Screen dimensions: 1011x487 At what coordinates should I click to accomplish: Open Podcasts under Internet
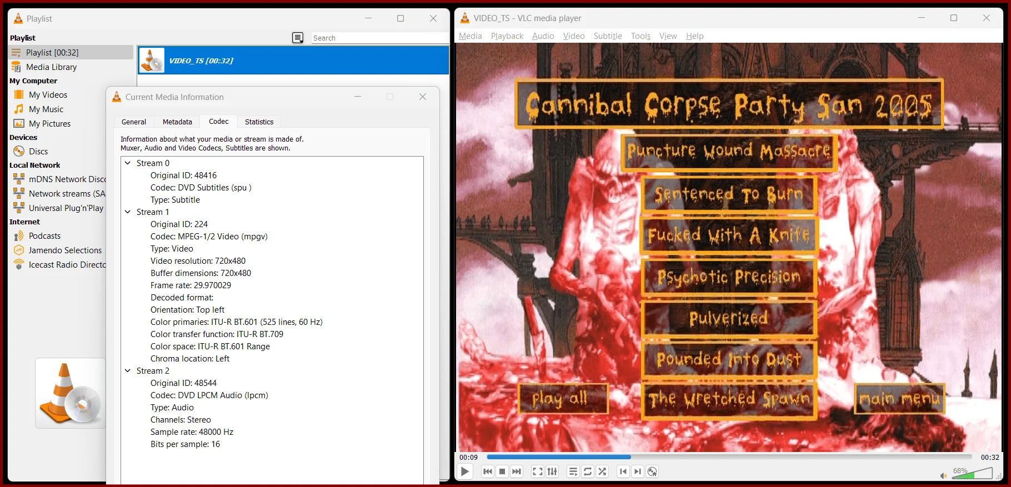(44, 236)
